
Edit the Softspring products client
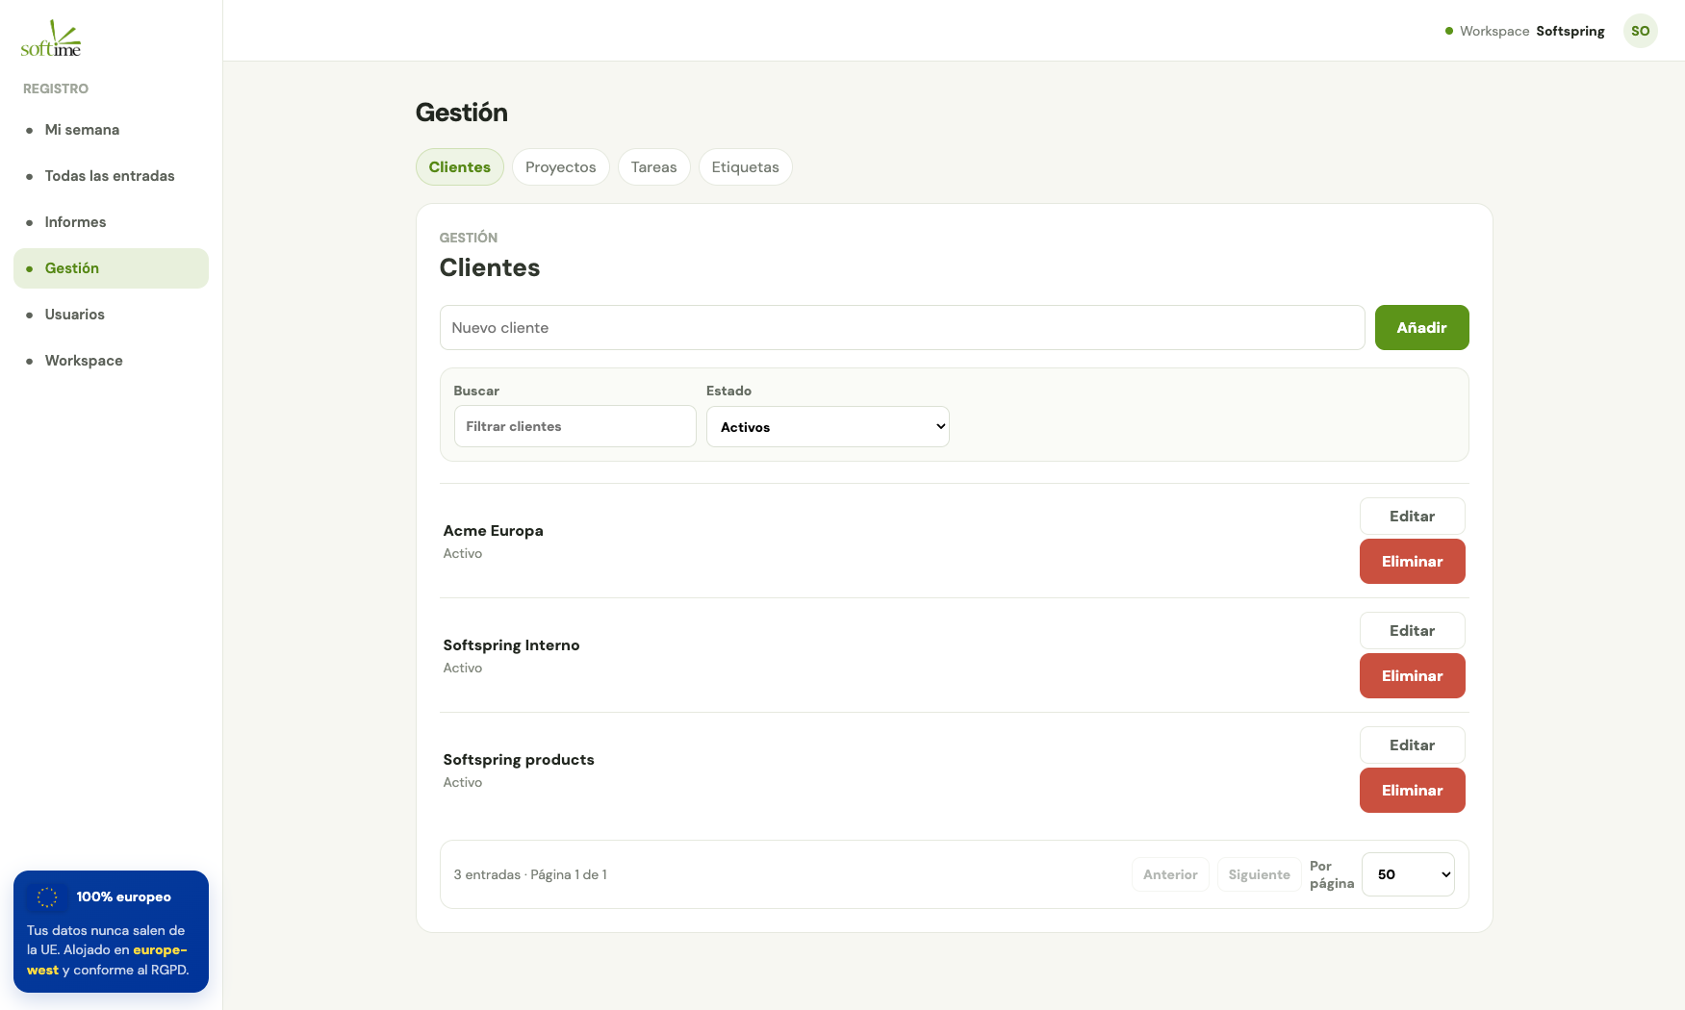pyautogui.click(x=1413, y=745)
